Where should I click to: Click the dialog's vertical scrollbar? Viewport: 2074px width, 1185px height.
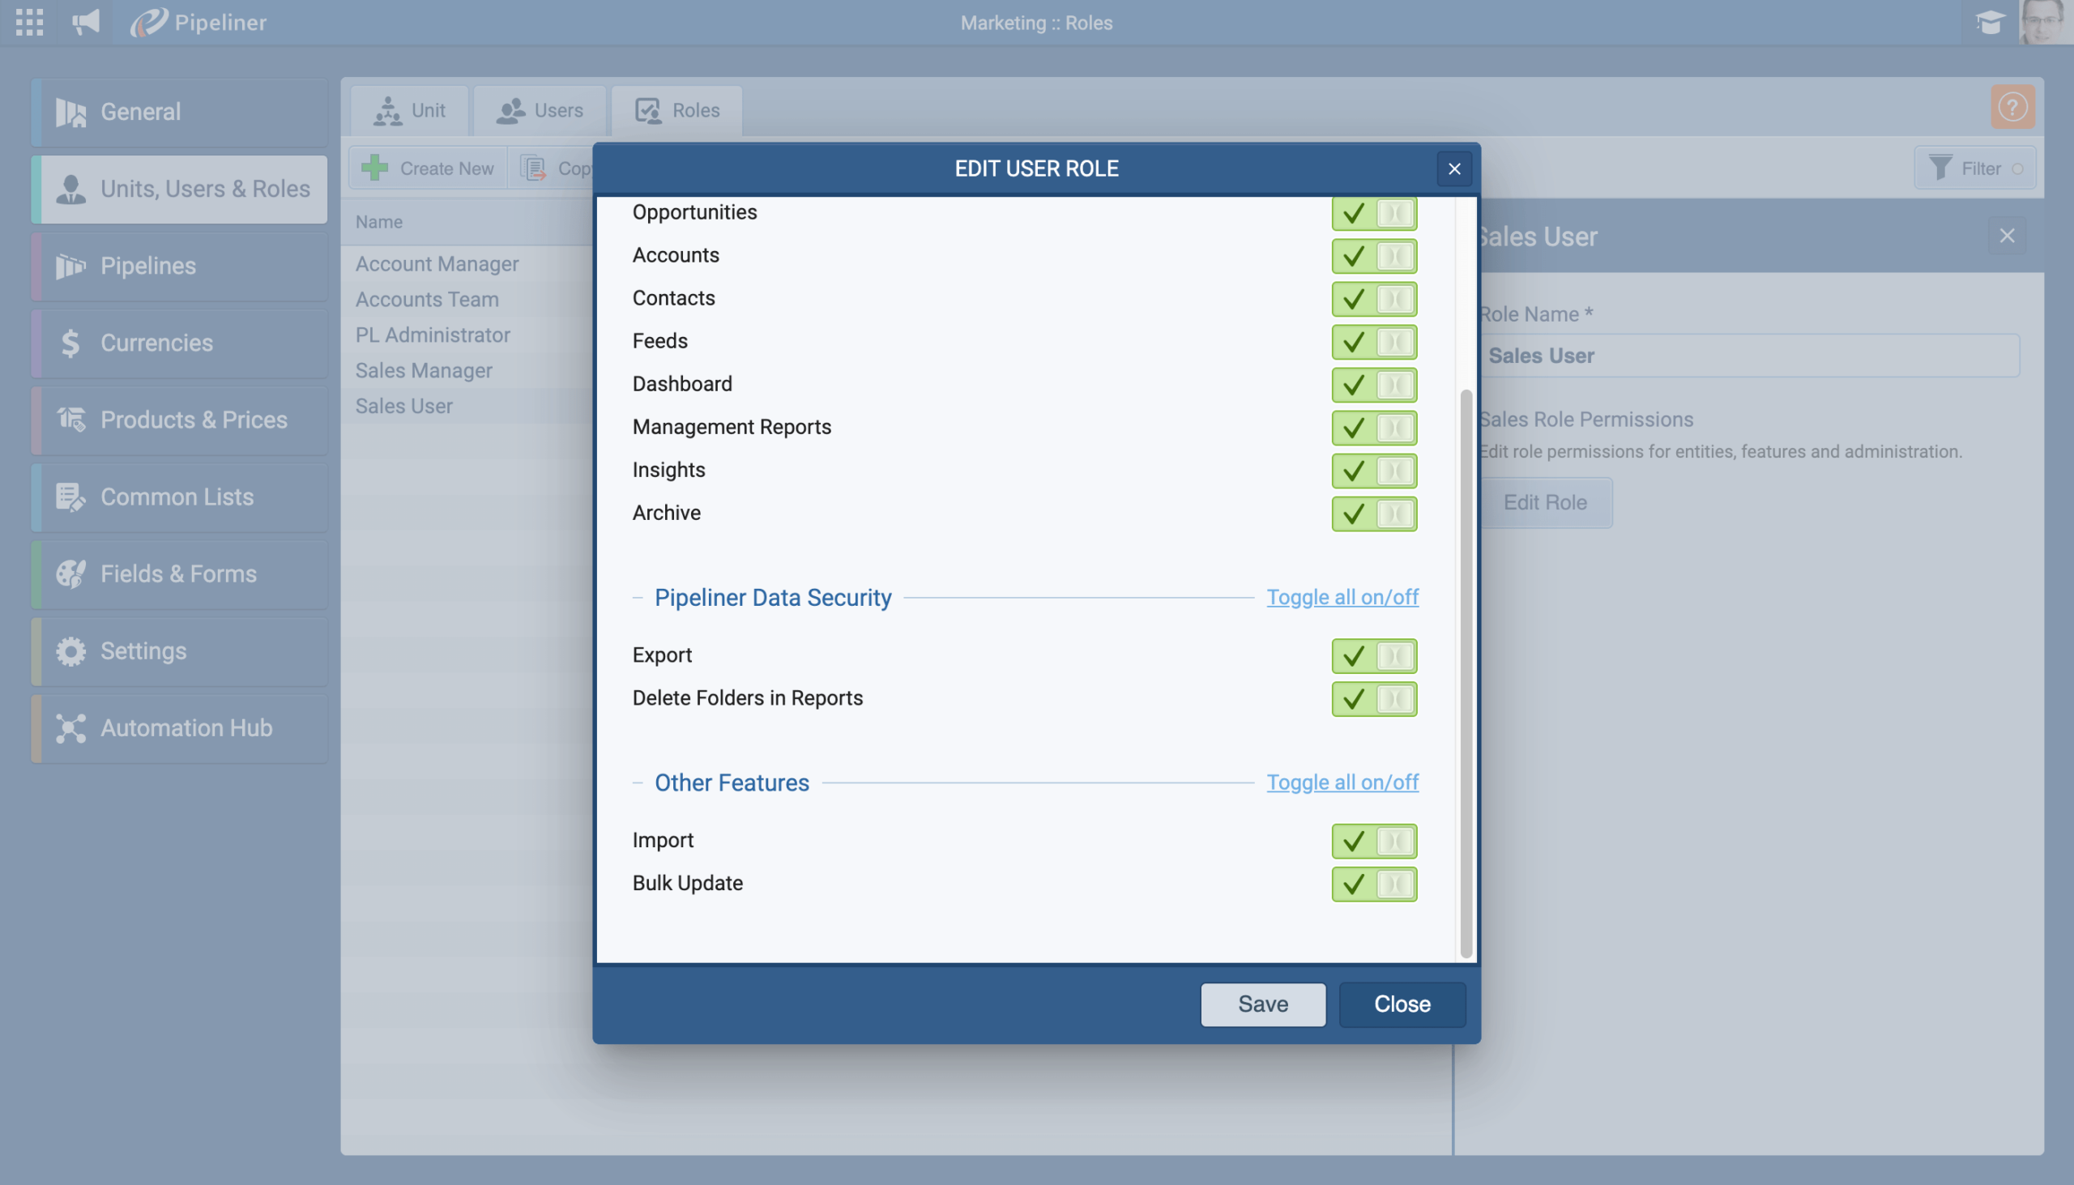pos(1466,672)
